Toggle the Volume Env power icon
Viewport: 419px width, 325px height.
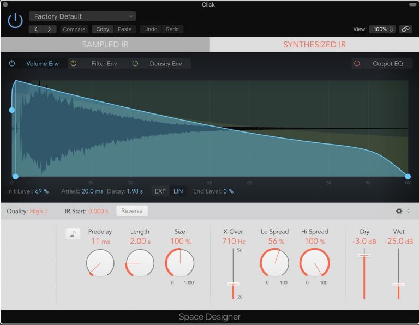click(12, 64)
